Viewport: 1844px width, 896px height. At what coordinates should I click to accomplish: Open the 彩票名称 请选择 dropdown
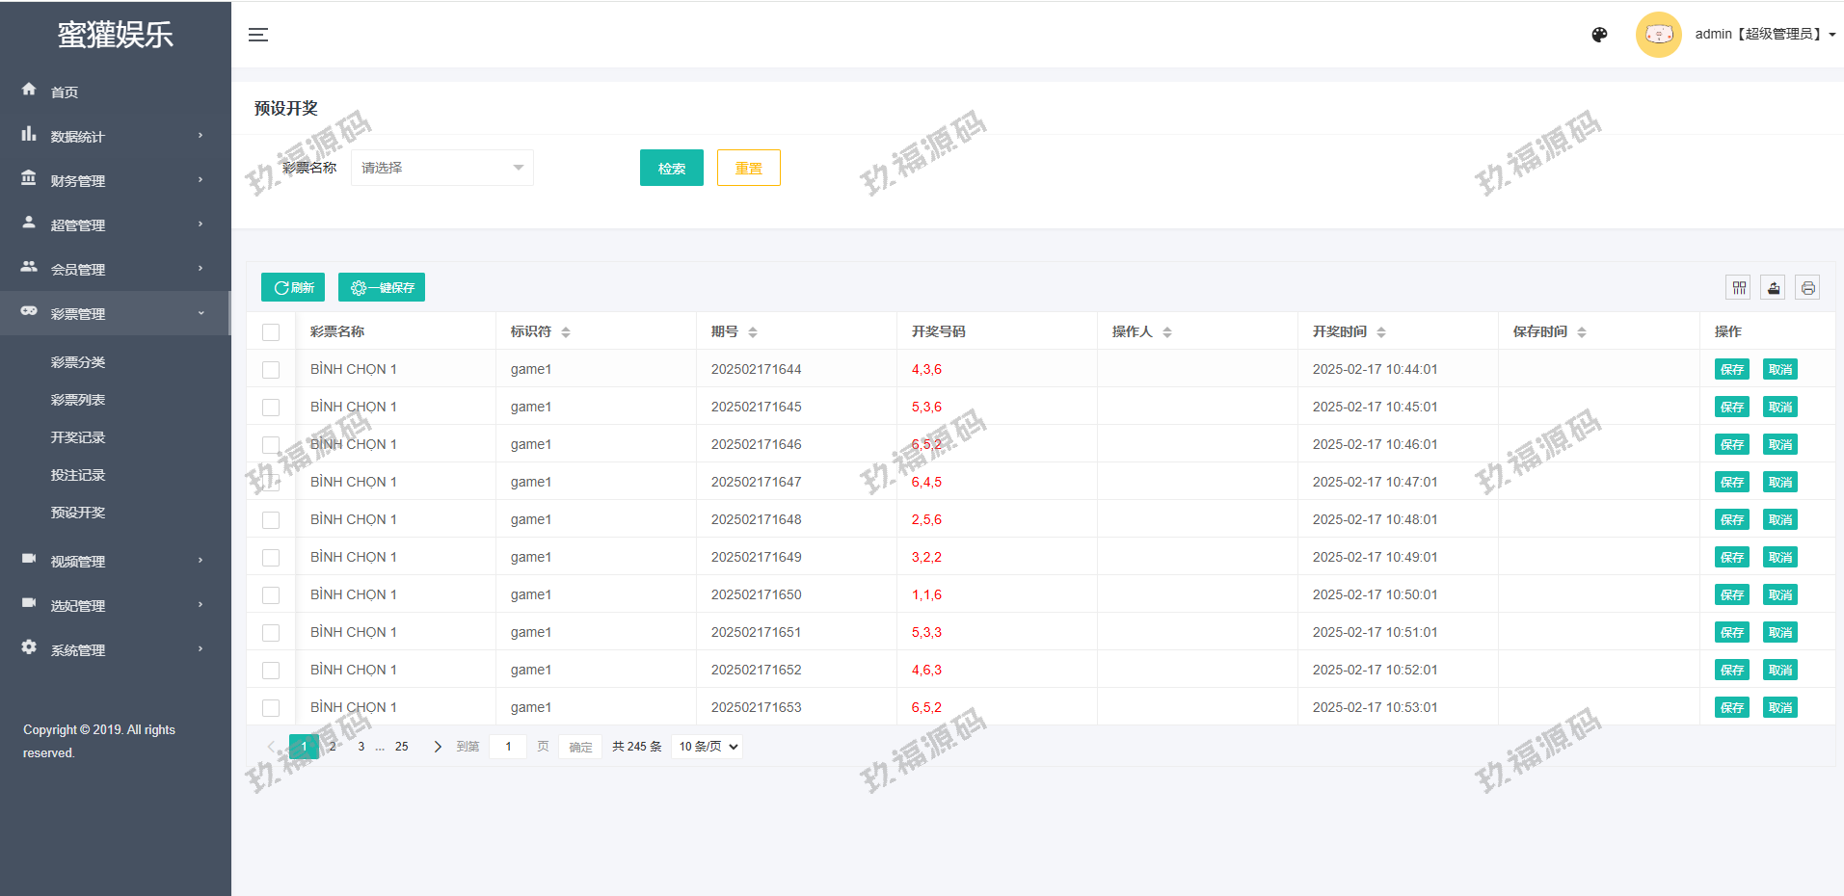[x=441, y=168]
